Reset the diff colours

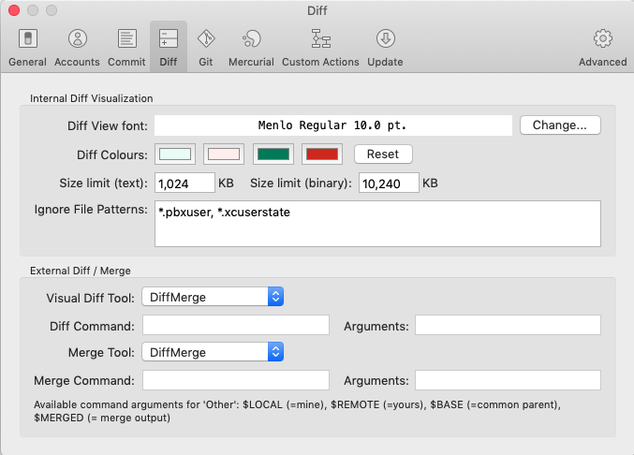coord(383,154)
